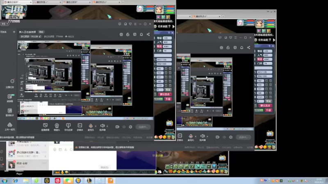Expand task tracking arrow in left game window
This screenshot has width=328, height=184.
point(173,27)
